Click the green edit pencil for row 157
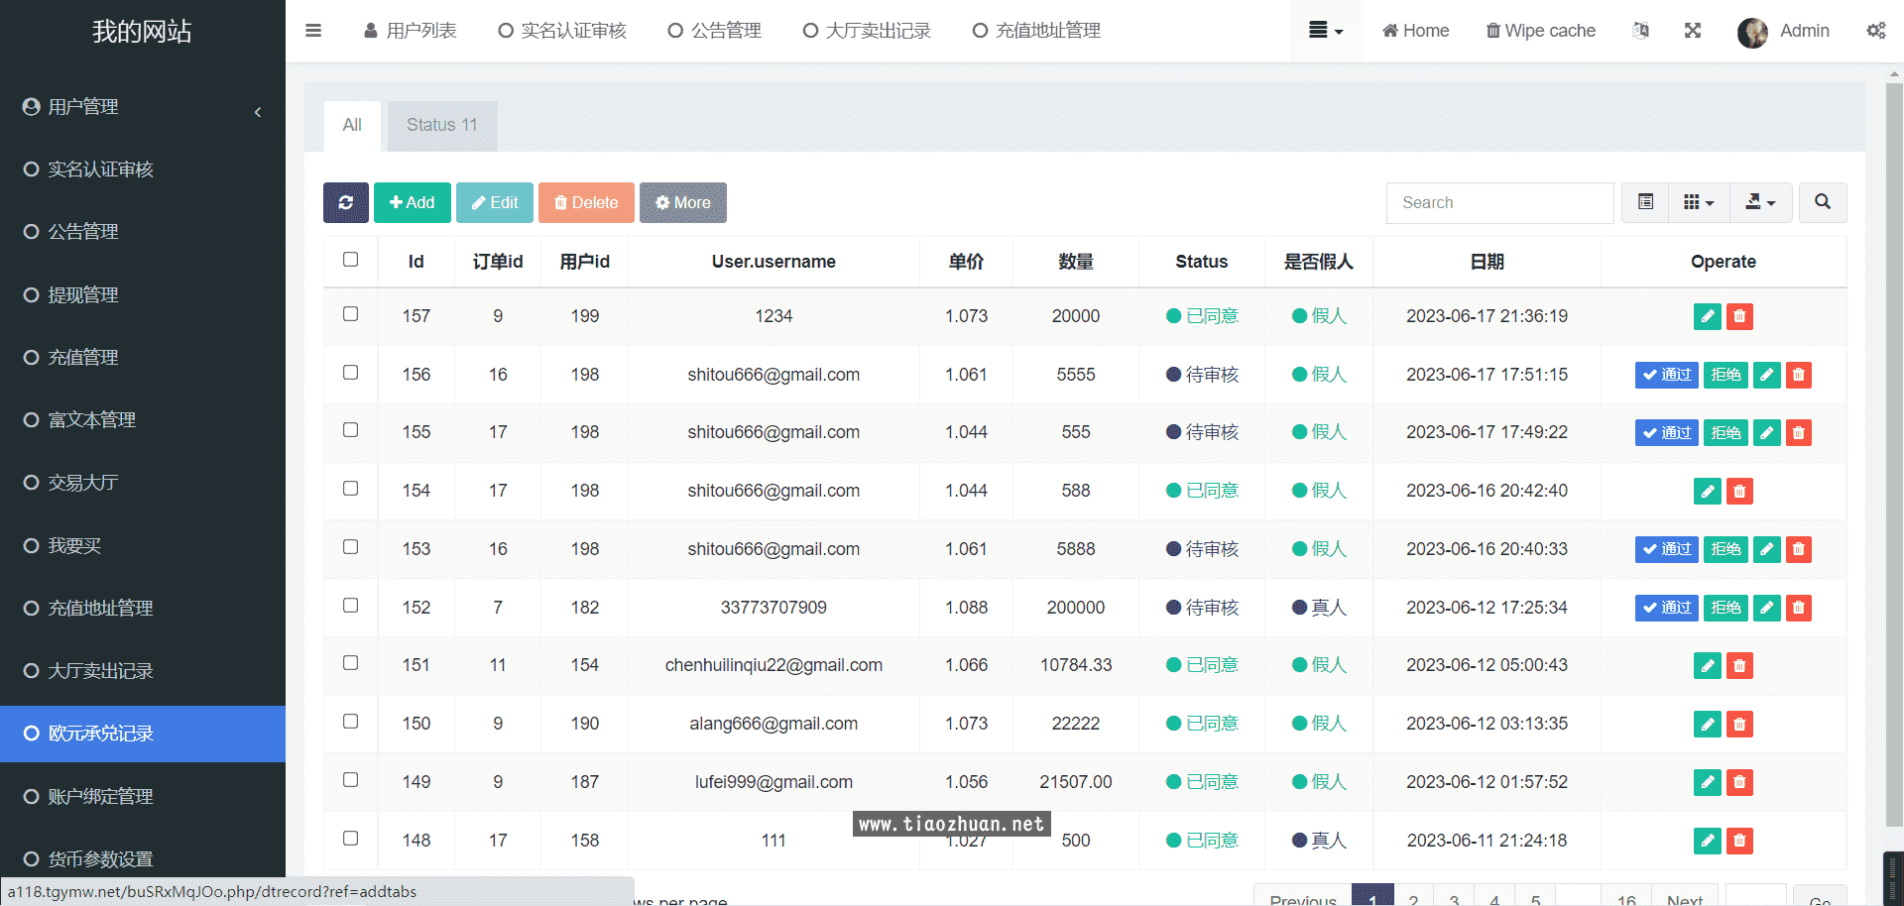 click(1707, 316)
